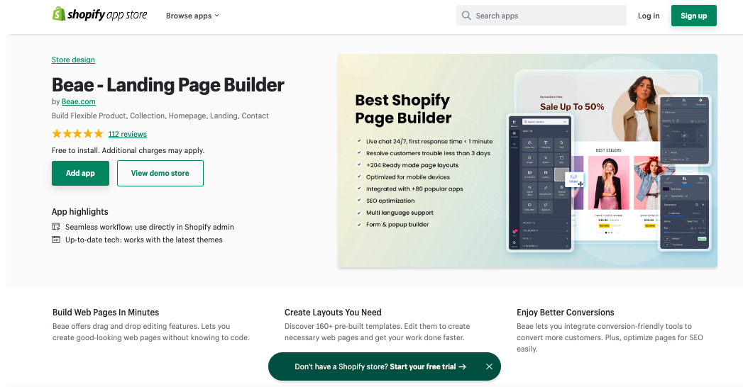The height and width of the screenshot is (387, 743).
Task: Open the Browse apps dropdown
Action: 192,16
